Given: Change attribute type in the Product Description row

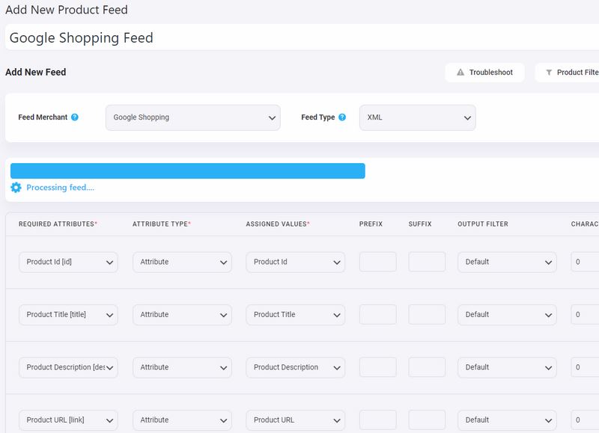Looking at the screenshot, I should click(x=182, y=367).
